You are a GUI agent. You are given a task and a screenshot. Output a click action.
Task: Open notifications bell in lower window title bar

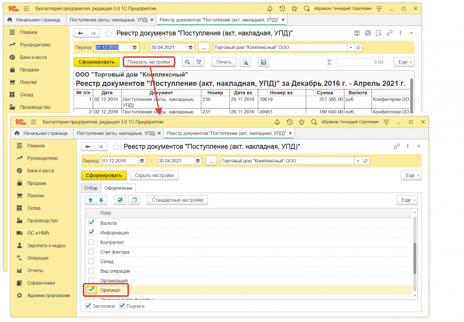pyautogui.click(x=277, y=122)
